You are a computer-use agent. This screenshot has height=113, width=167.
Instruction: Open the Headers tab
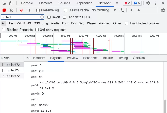pyautogui.click(x=39, y=58)
